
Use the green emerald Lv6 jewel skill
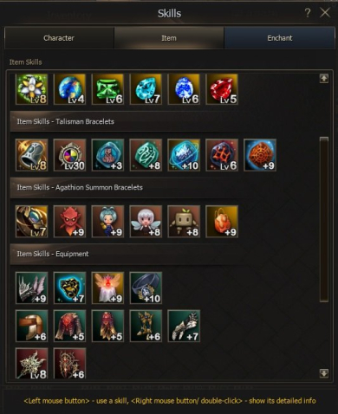point(107,89)
